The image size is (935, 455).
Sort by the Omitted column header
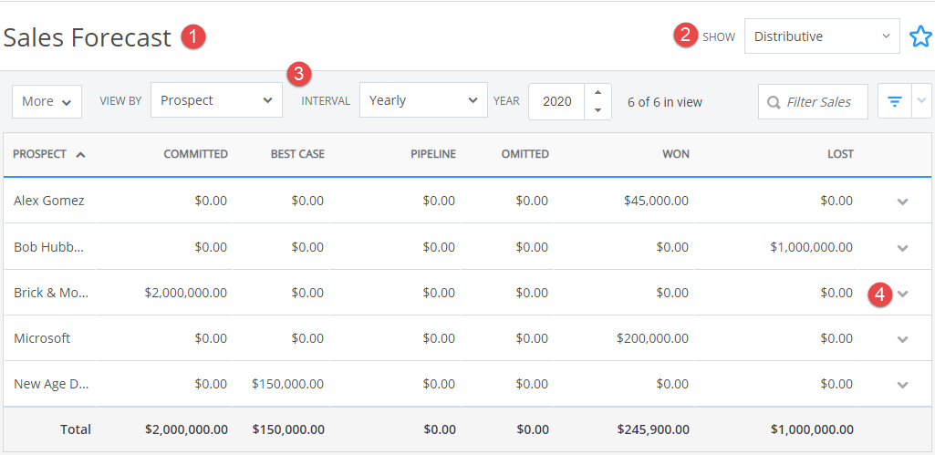(x=525, y=154)
